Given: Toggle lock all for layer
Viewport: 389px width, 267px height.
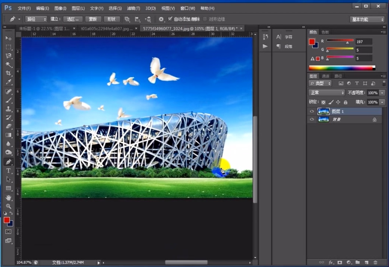Looking at the screenshot, I should pos(345,102).
